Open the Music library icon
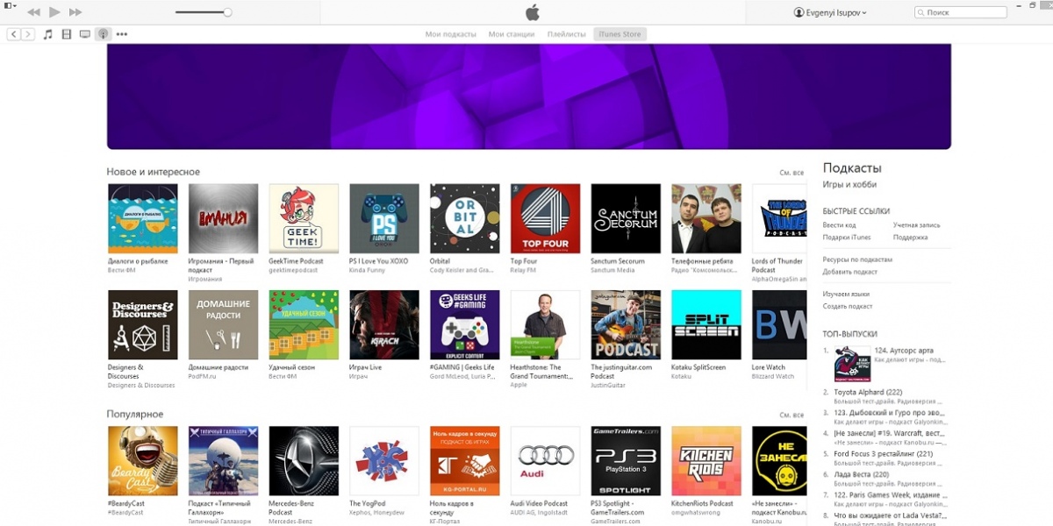This screenshot has height=526, width=1053. click(x=48, y=34)
